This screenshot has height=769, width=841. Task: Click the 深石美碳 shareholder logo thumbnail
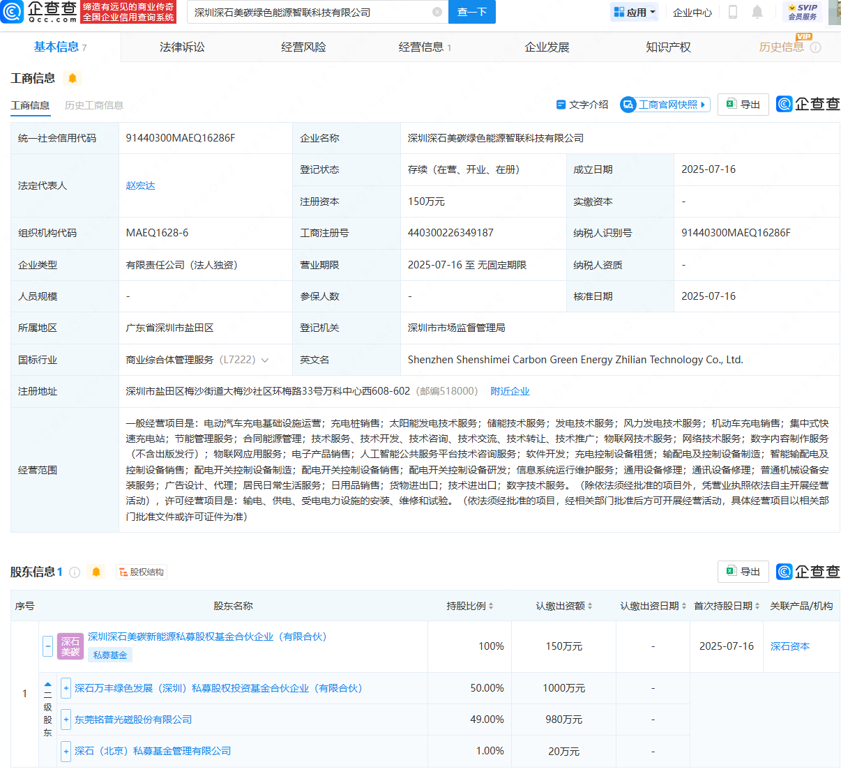pyautogui.click(x=70, y=646)
